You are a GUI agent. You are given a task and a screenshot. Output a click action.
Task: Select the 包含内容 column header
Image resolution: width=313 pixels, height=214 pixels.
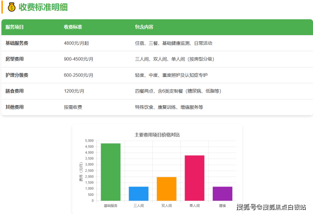coord(144,27)
